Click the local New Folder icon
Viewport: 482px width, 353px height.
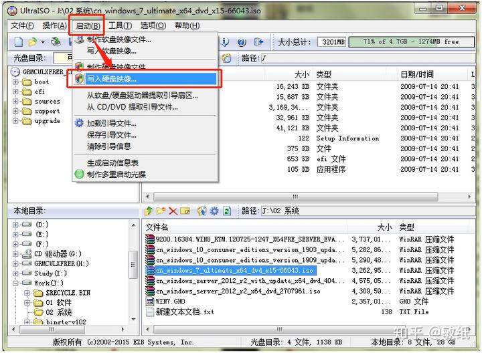161,211
